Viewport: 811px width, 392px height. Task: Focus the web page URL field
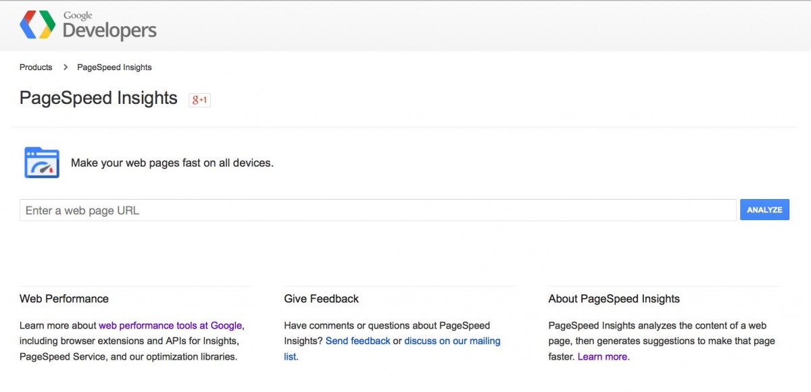click(x=378, y=210)
